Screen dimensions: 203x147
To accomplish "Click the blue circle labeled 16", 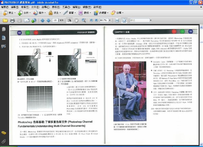I will (x=19, y=33).
